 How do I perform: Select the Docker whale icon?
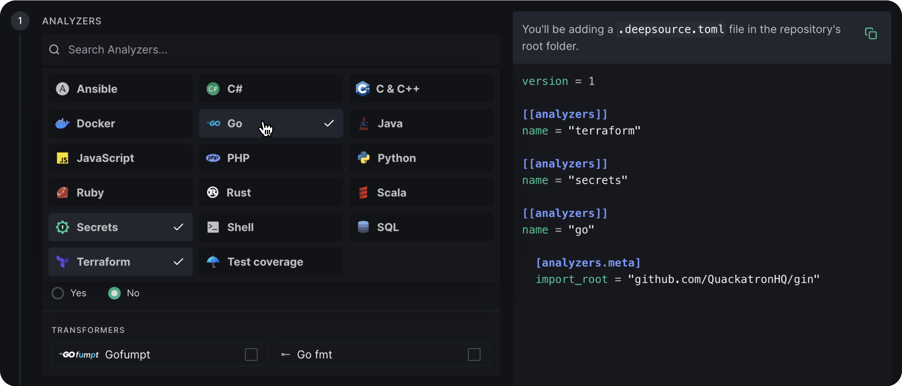point(62,124)
